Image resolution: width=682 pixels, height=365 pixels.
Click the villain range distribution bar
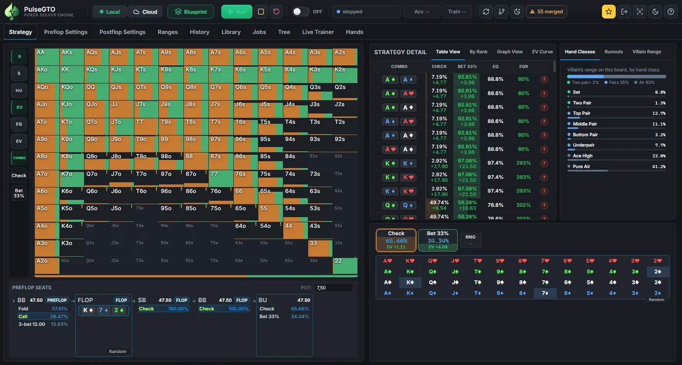pyautogui.click(x=616, y=76)
